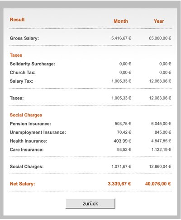Select the Health Insurance label

(29, 141)
